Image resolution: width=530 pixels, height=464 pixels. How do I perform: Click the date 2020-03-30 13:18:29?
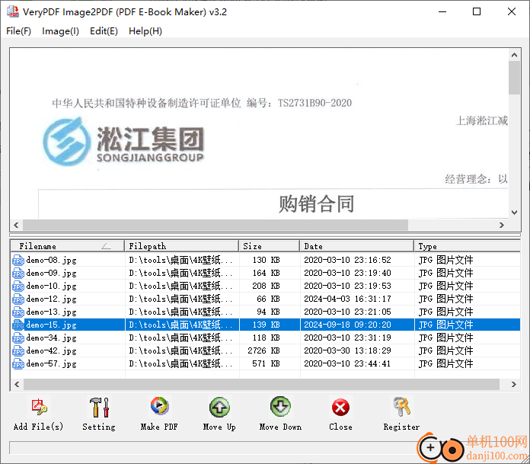tap(347, 350)
